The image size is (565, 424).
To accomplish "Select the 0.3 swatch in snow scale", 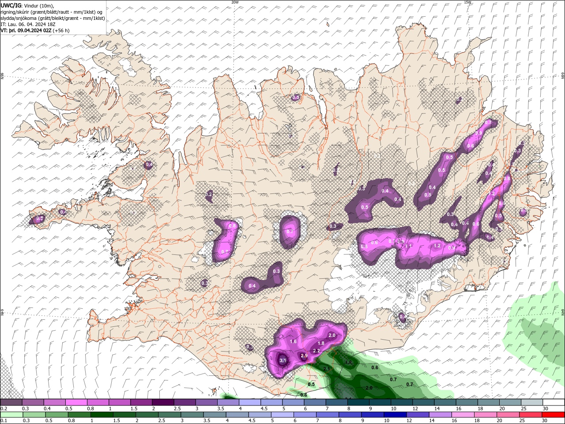I will click(33, 402).
